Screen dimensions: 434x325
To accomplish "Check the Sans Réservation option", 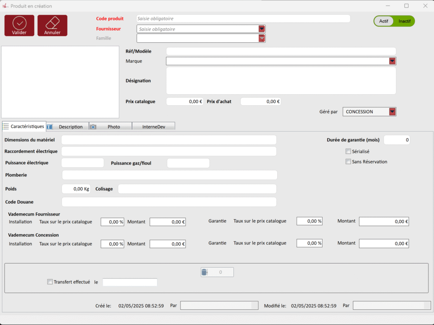I will pos(348,162).
